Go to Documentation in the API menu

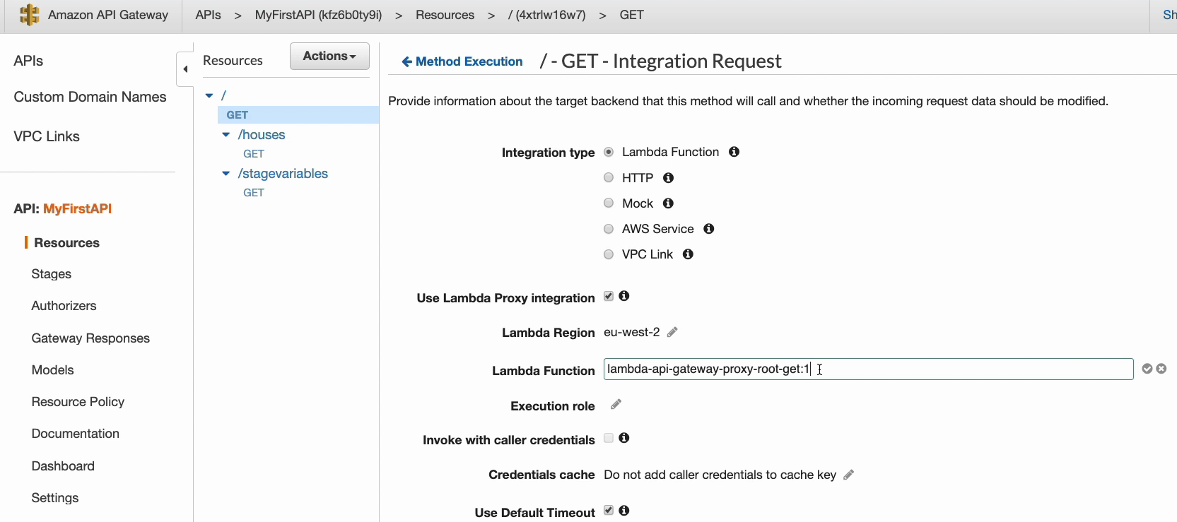[x=75, y=434]
